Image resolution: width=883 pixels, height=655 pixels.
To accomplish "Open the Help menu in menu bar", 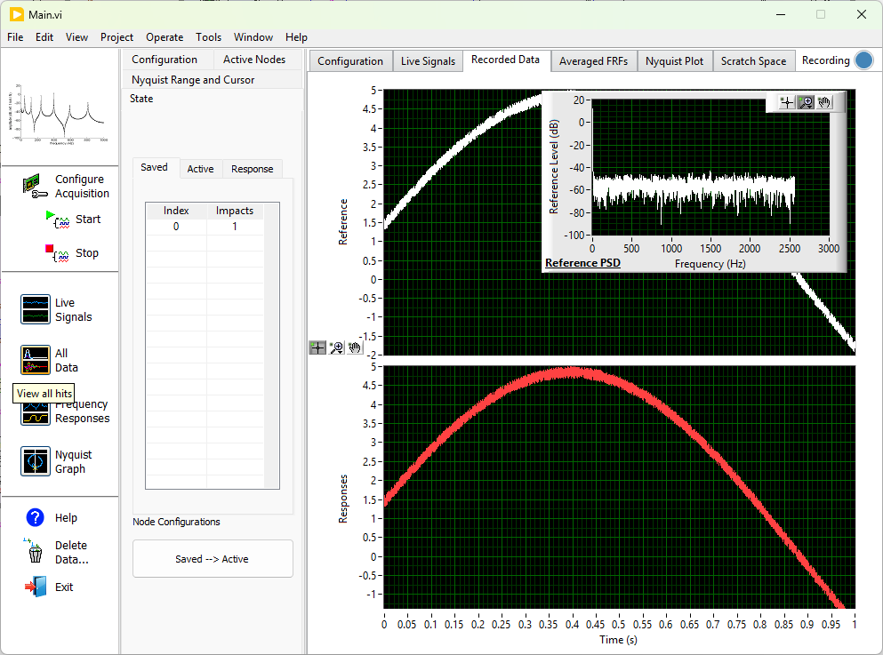I will click(296, 37).
